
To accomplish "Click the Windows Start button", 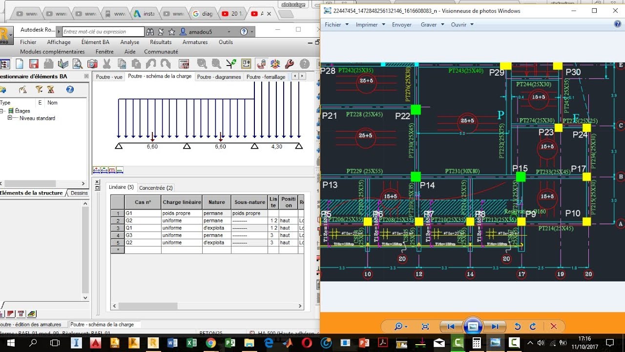I will pyautogui.click(x=10, y=343).
